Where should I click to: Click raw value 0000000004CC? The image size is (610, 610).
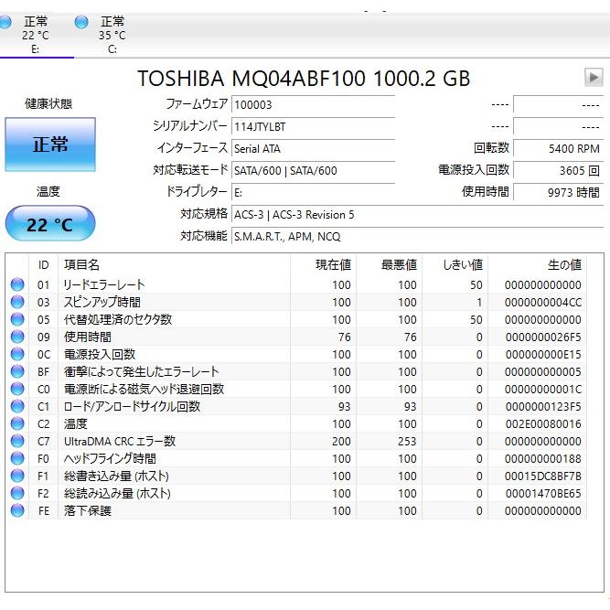(543, 303)
